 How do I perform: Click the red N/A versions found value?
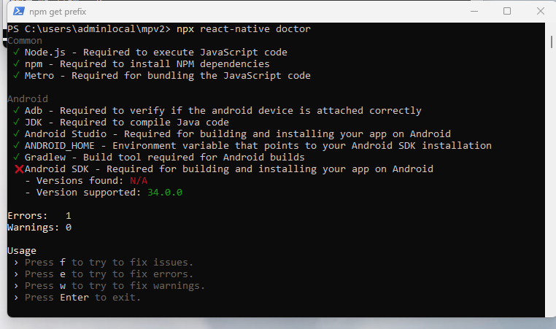click(139, 181)
